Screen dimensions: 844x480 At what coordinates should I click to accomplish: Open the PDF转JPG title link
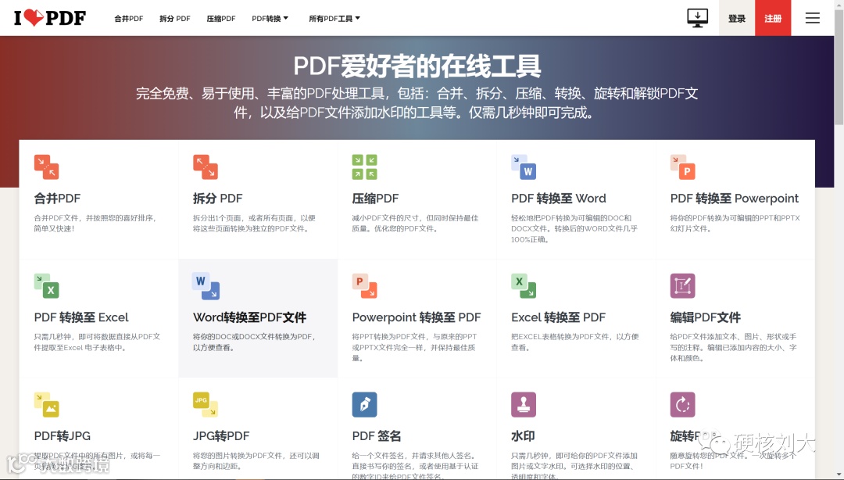pyautogui.click(x=62, y=435)
